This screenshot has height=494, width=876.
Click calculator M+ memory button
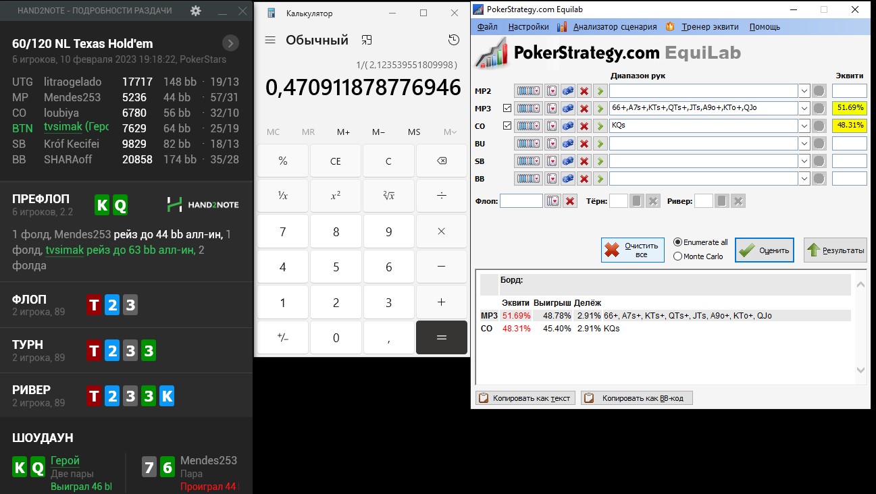pyautogui.click(x=343, y=132)
